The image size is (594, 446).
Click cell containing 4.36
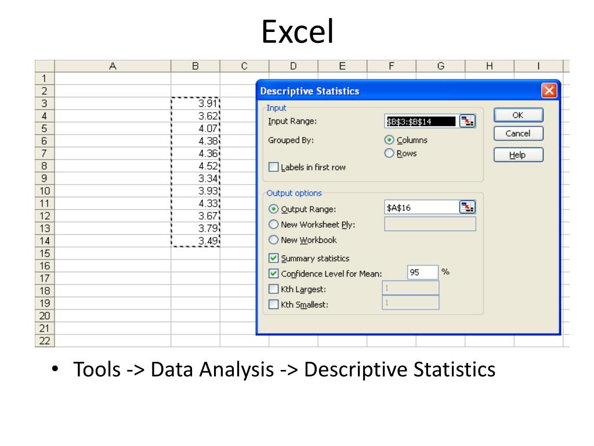(x=195, y=153)
